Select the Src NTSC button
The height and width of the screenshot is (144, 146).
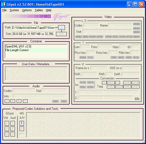point(90,87)
